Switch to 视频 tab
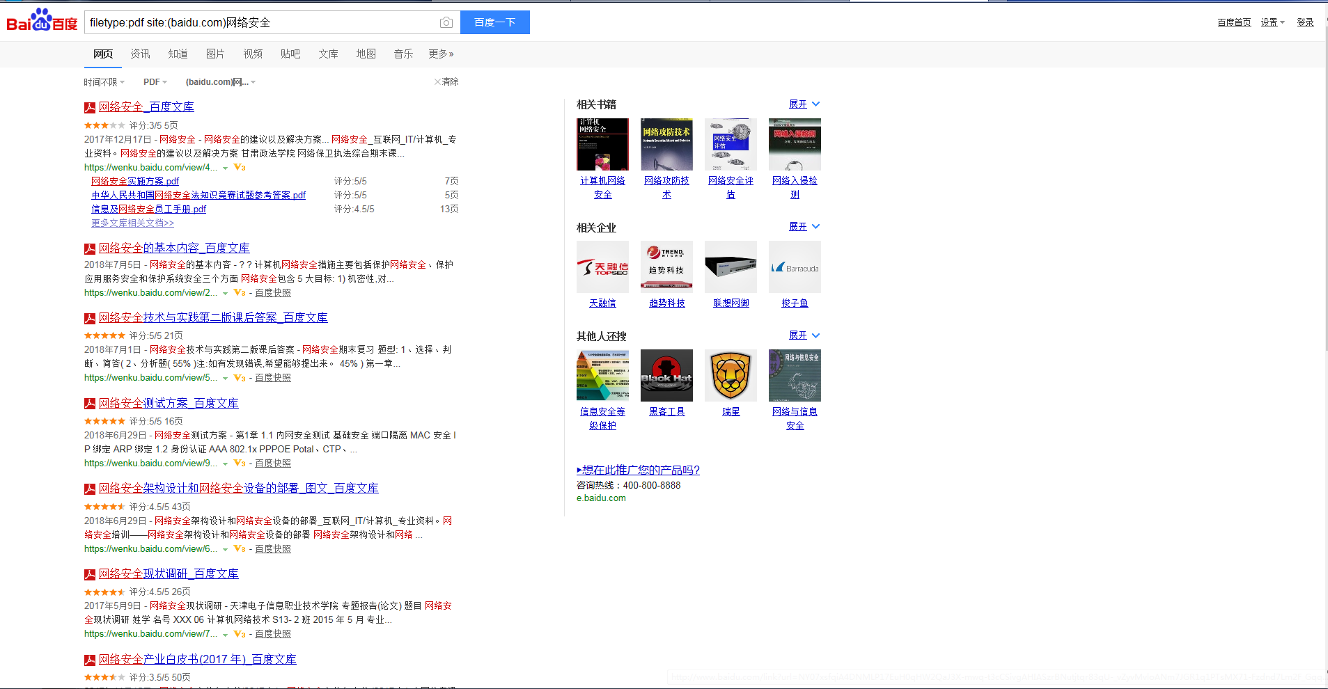Screen dimensions: 1328x689 tap(253, 54)
